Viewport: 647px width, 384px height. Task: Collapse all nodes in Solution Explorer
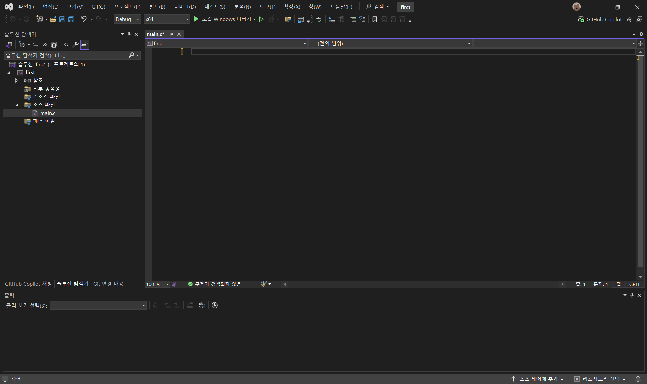pyautogui.click(x=44, y=44)
